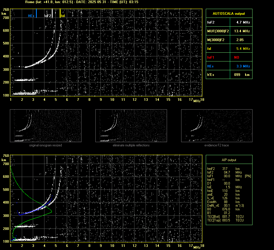Click the eliminate multiple reflections caption
The width and height of the screenshot is (274, 250).
[131, 145]
